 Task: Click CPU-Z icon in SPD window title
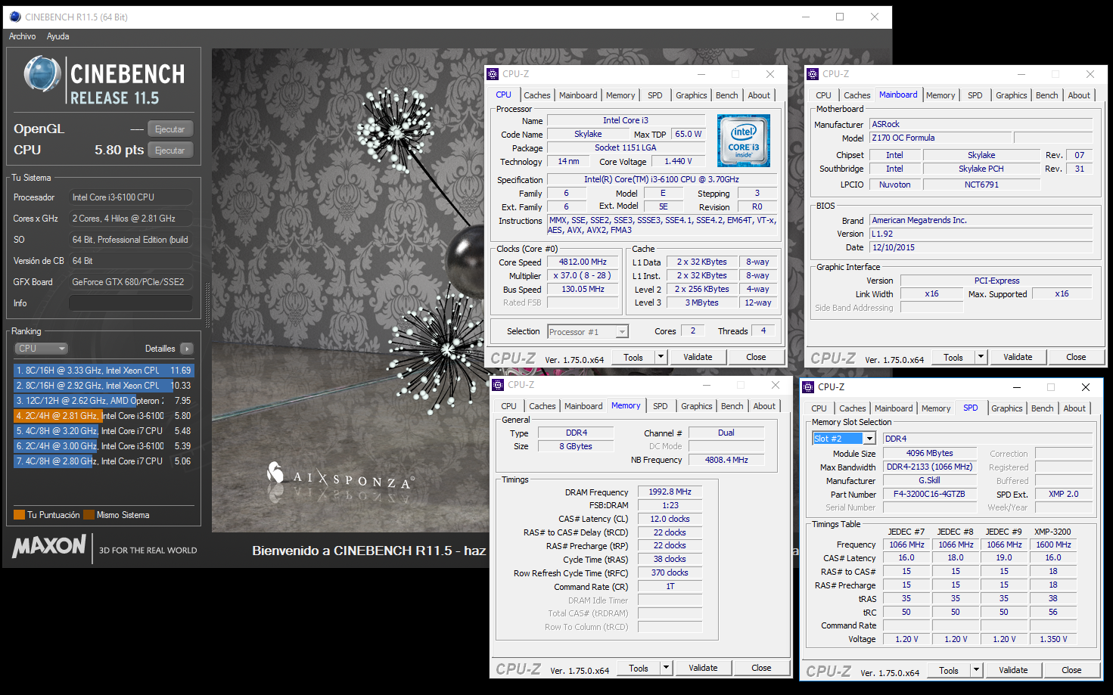pyautogui.click(x=807, y=387)
